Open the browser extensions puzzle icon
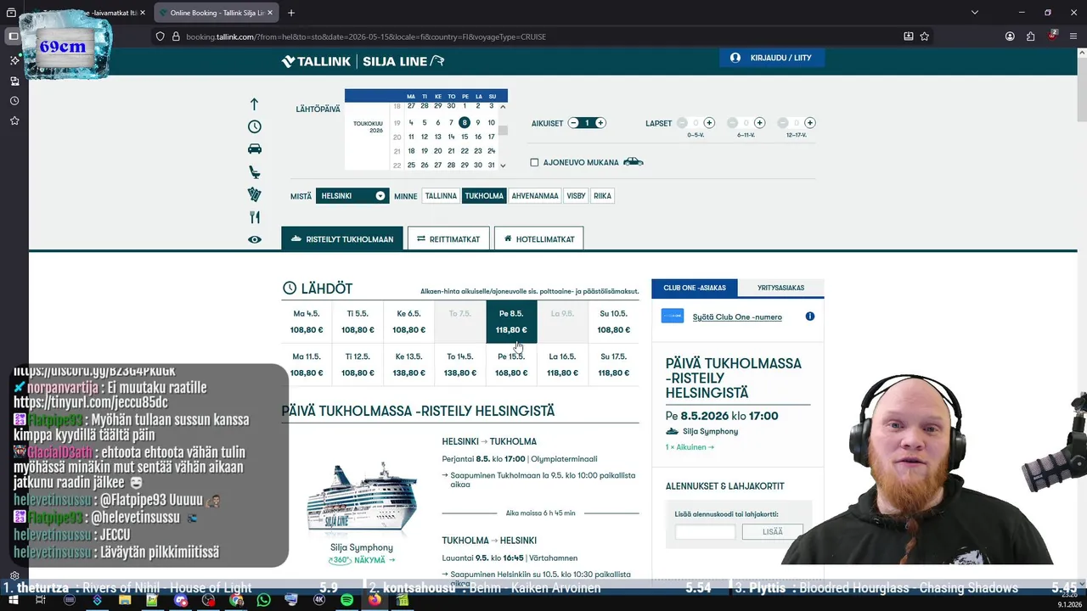This screenshot has height=611, width=1087. pos(1031,36)
